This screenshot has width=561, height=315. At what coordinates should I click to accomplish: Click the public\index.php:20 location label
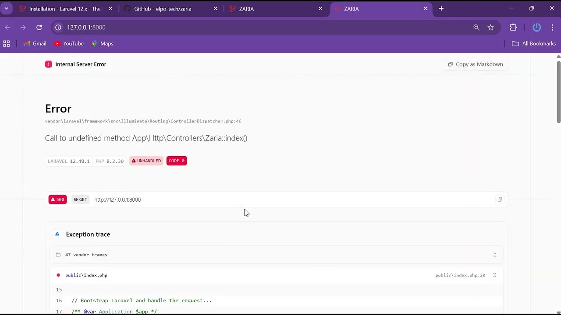coord(460,275)
